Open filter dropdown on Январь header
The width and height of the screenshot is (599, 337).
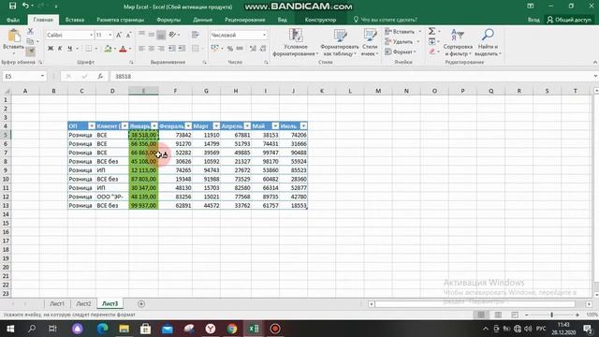(154, 126)
